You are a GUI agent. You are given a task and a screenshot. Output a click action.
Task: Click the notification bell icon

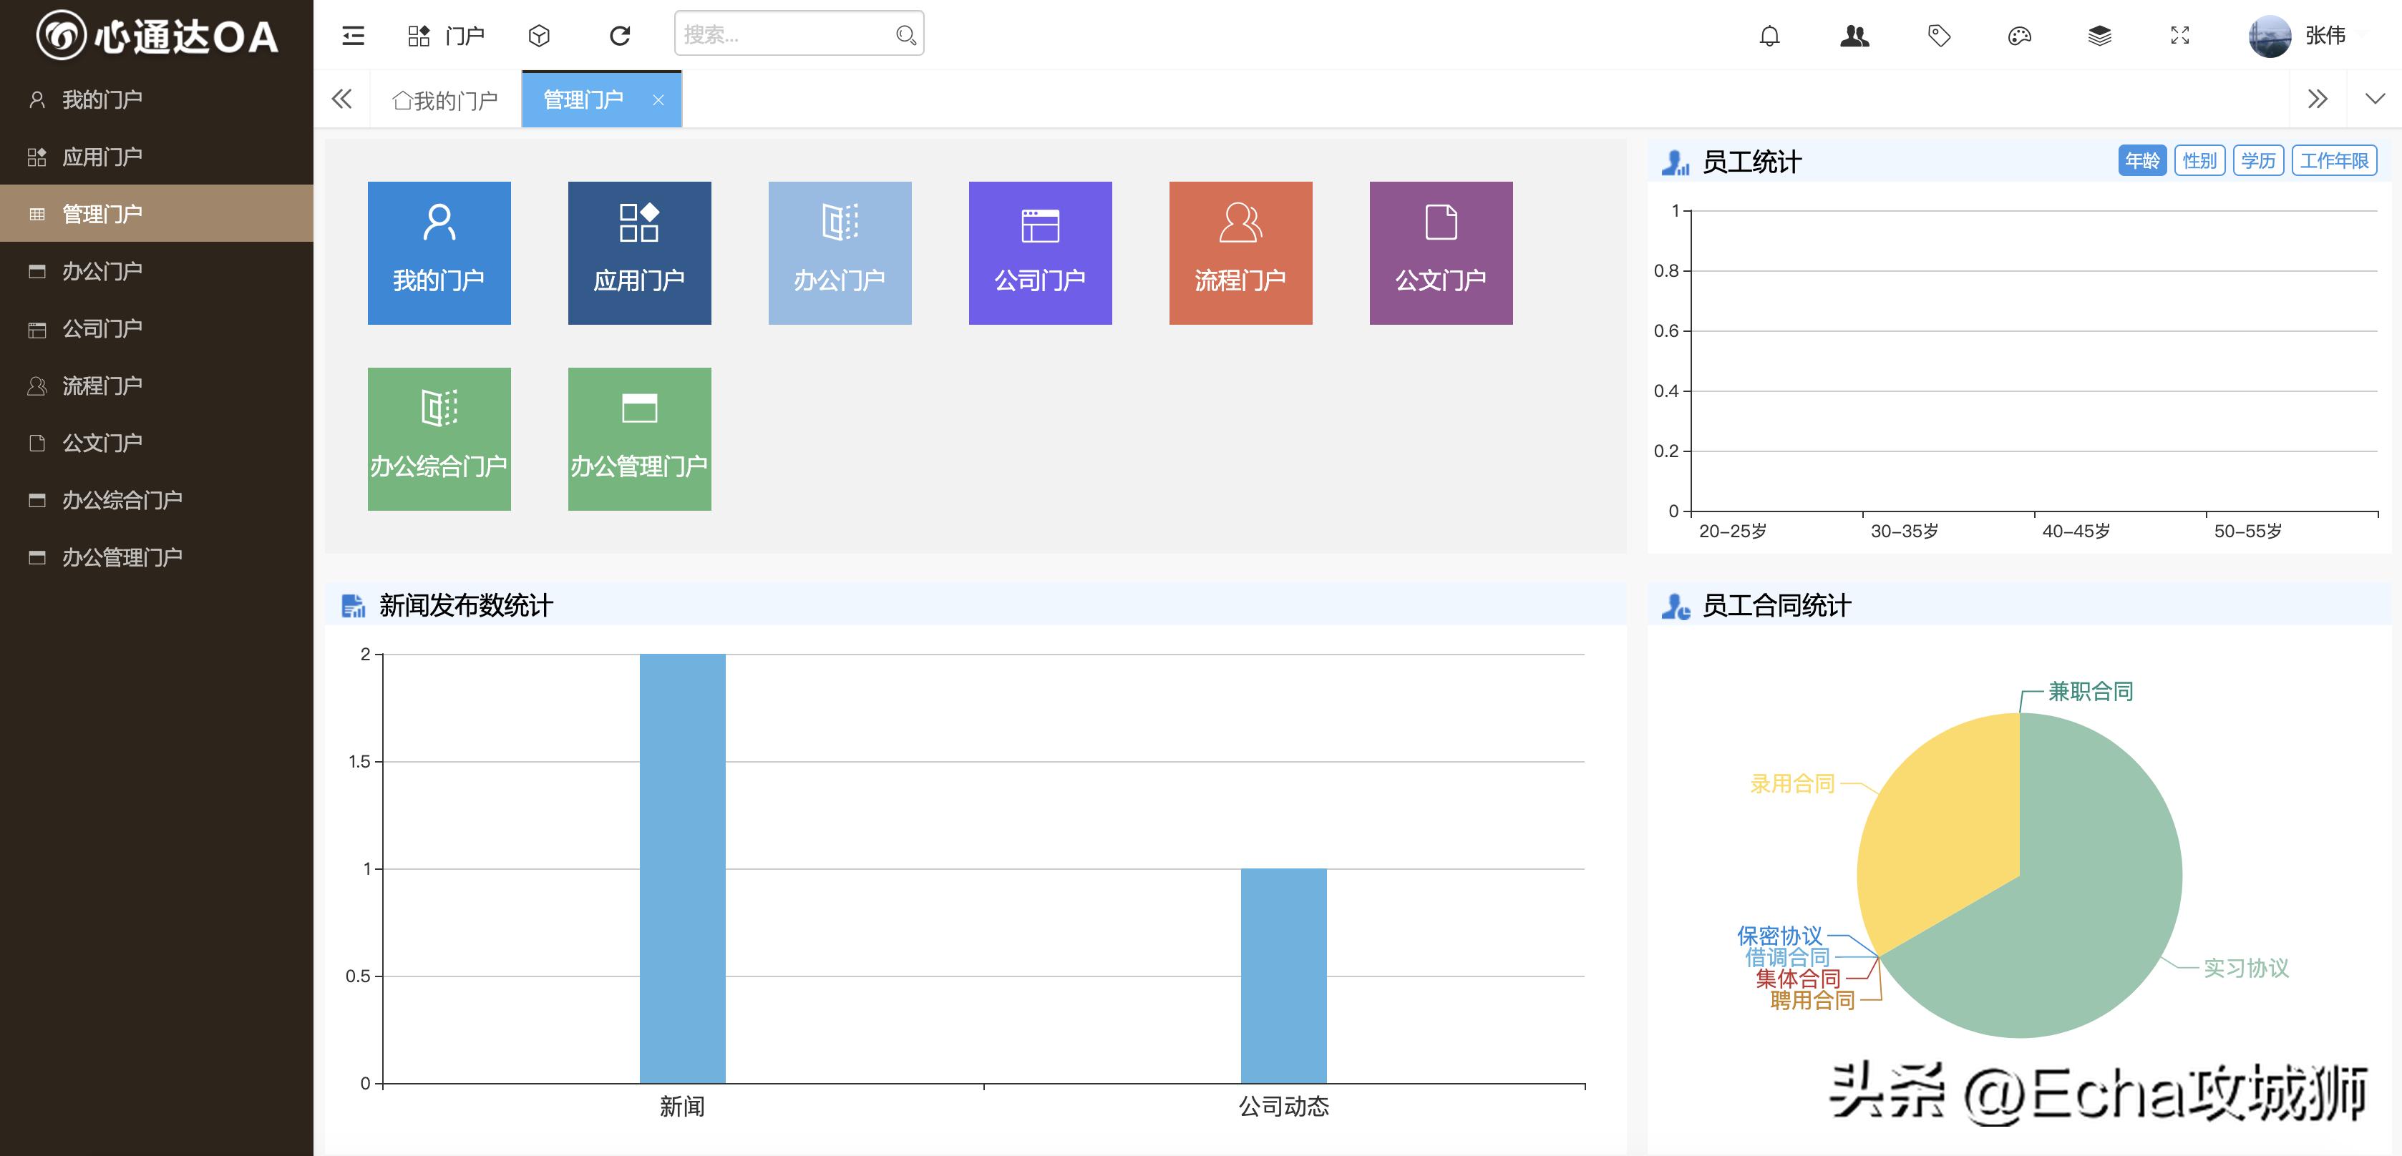[1769, 36]
